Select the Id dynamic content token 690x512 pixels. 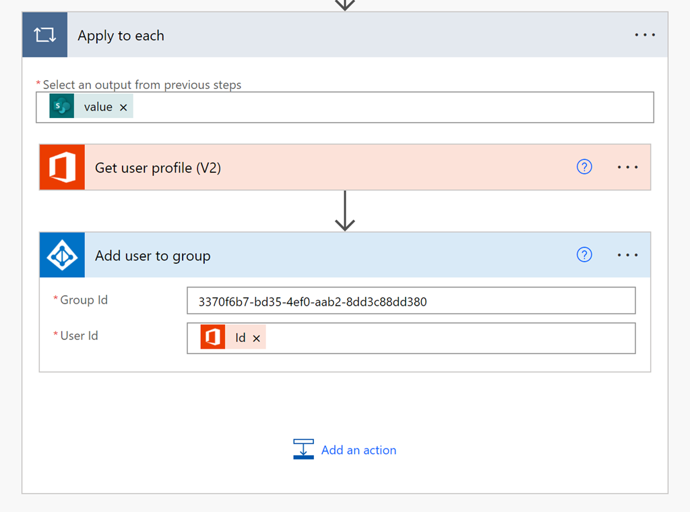click(x=240, y=338)
